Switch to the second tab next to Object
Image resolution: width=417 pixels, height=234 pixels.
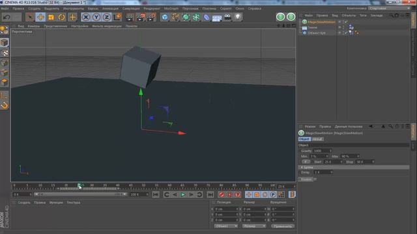point(317,139)
